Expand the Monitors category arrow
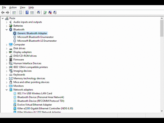 point(6,86)
